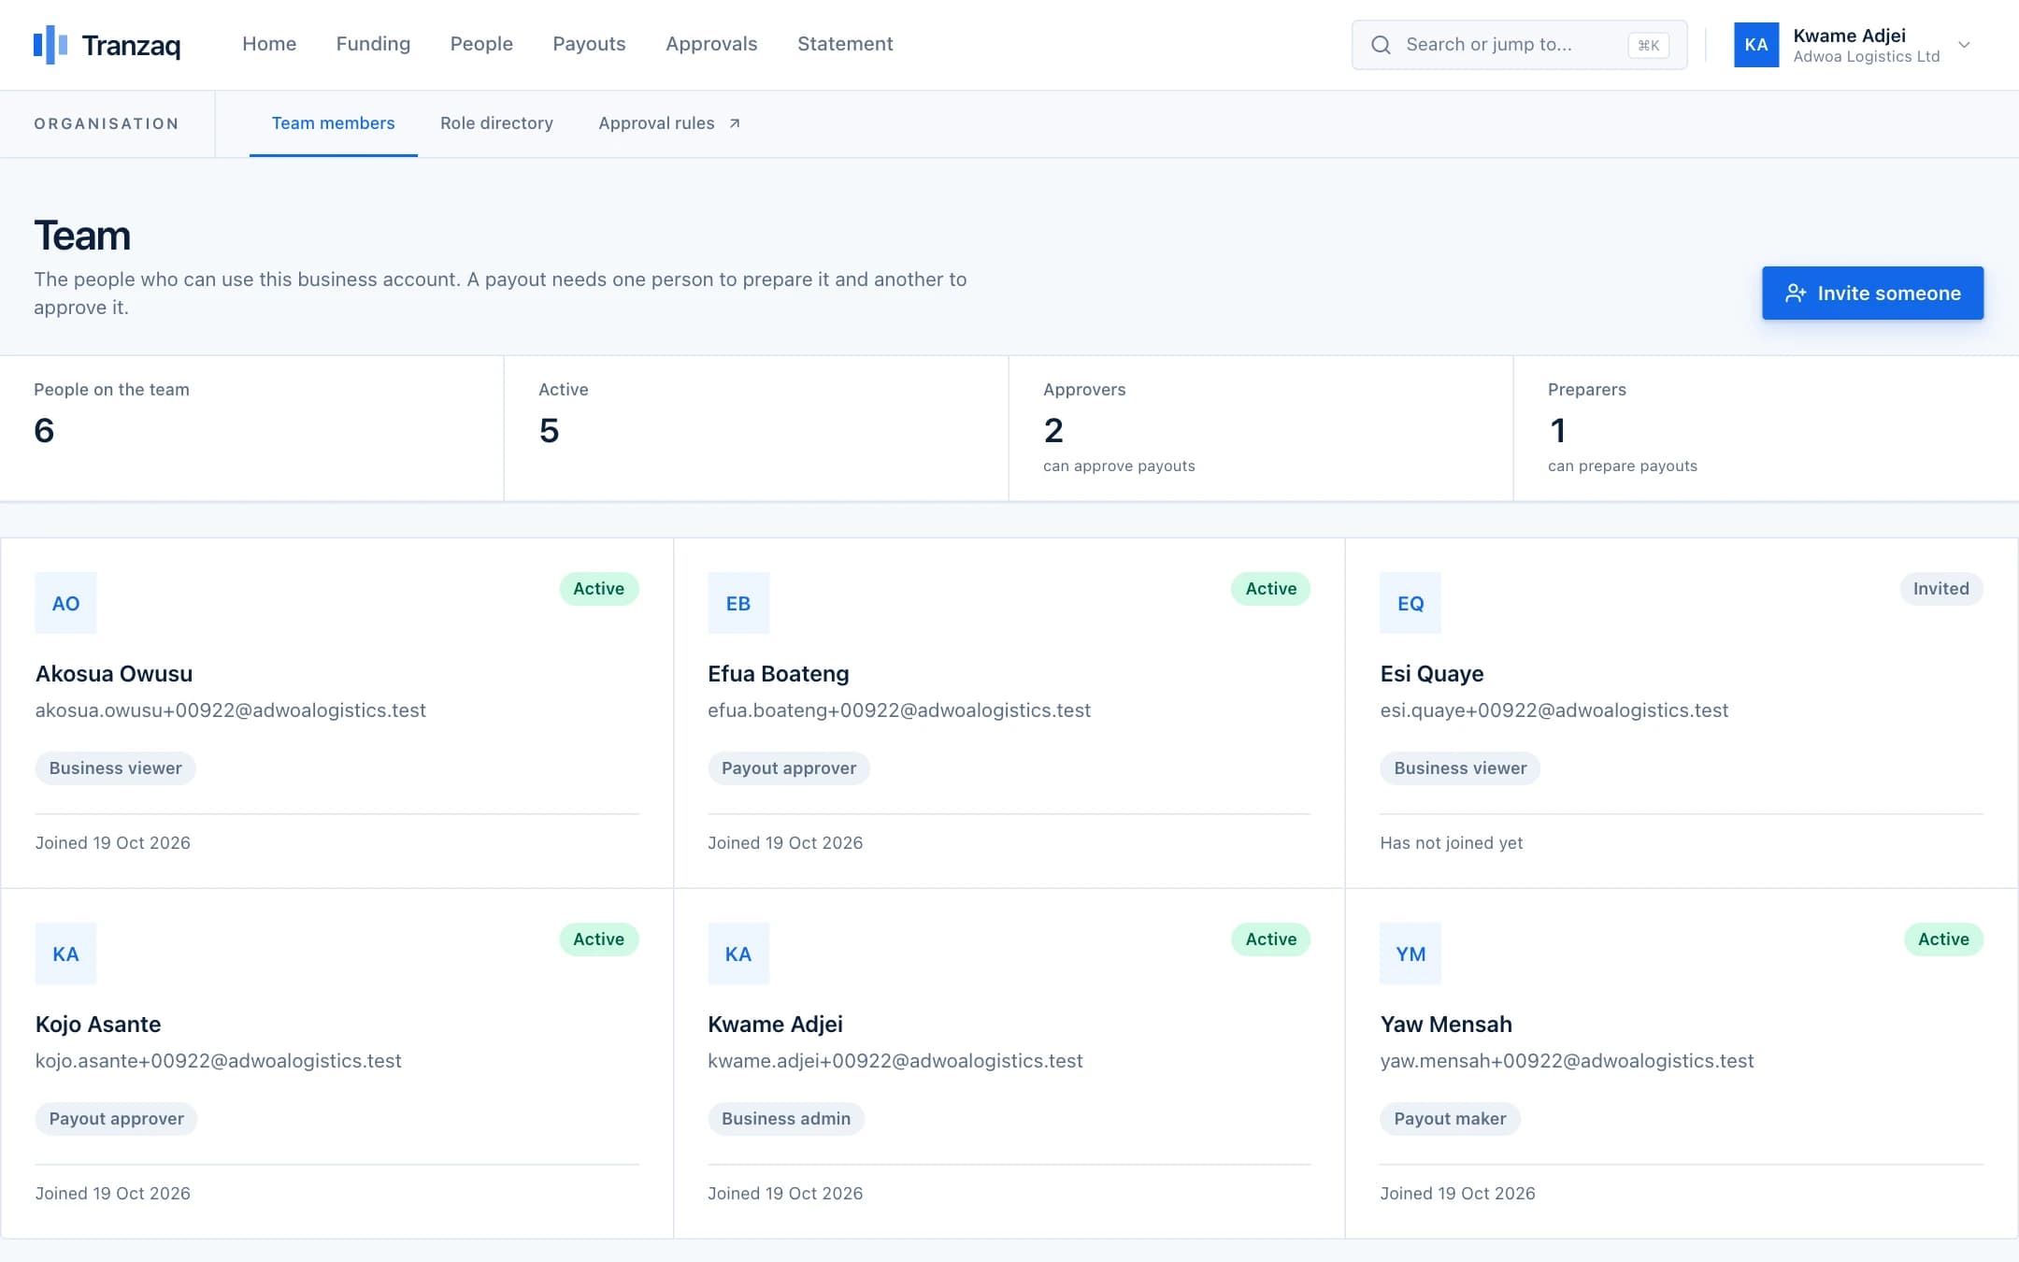Click kojo.asante+00922@adwoalogistics.test email
Screen dimensions: 2019x1262
coord(218,1061)
